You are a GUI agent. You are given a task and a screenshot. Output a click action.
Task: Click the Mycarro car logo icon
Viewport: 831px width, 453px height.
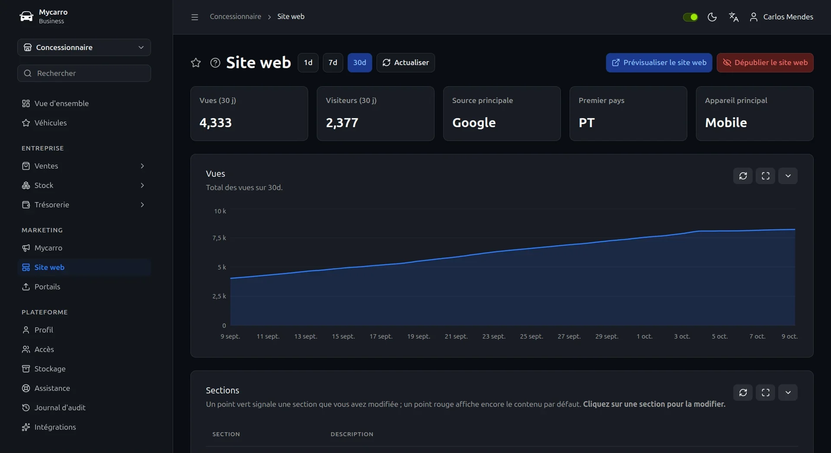click(x=26, y=16)
